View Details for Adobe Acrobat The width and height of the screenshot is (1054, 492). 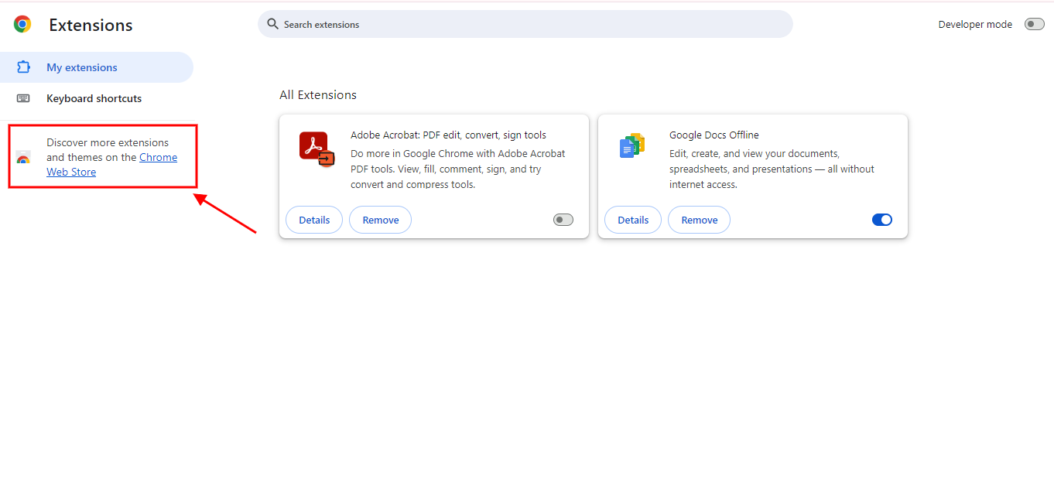click(314, 220)
